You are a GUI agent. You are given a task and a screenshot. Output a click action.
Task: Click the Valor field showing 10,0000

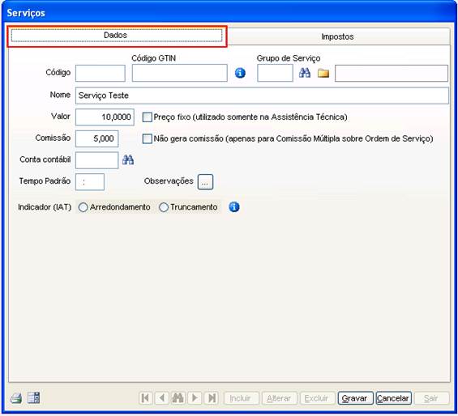pos(105,117)
